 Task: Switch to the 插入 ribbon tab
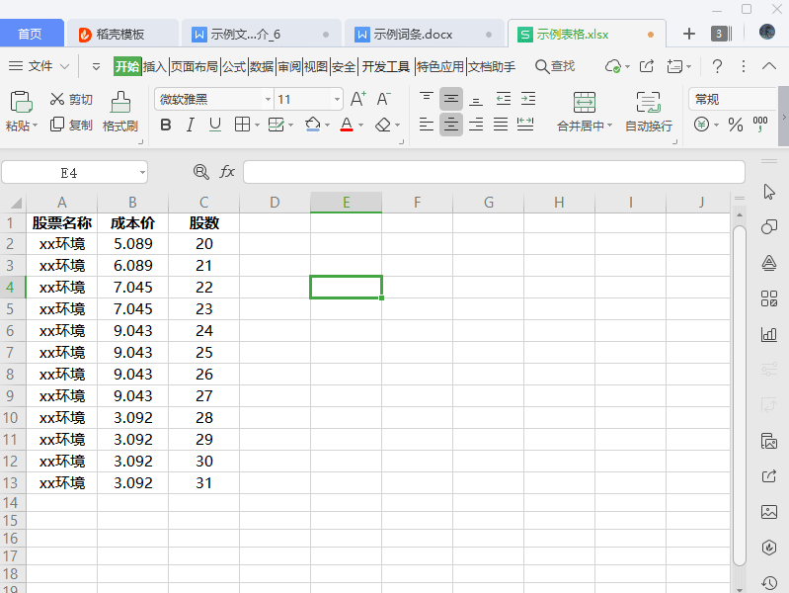155,66
